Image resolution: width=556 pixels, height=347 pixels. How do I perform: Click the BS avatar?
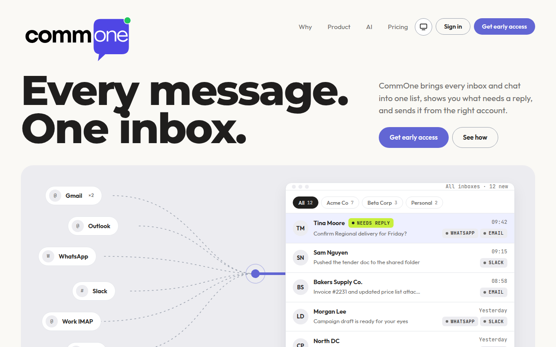(301, 287)
